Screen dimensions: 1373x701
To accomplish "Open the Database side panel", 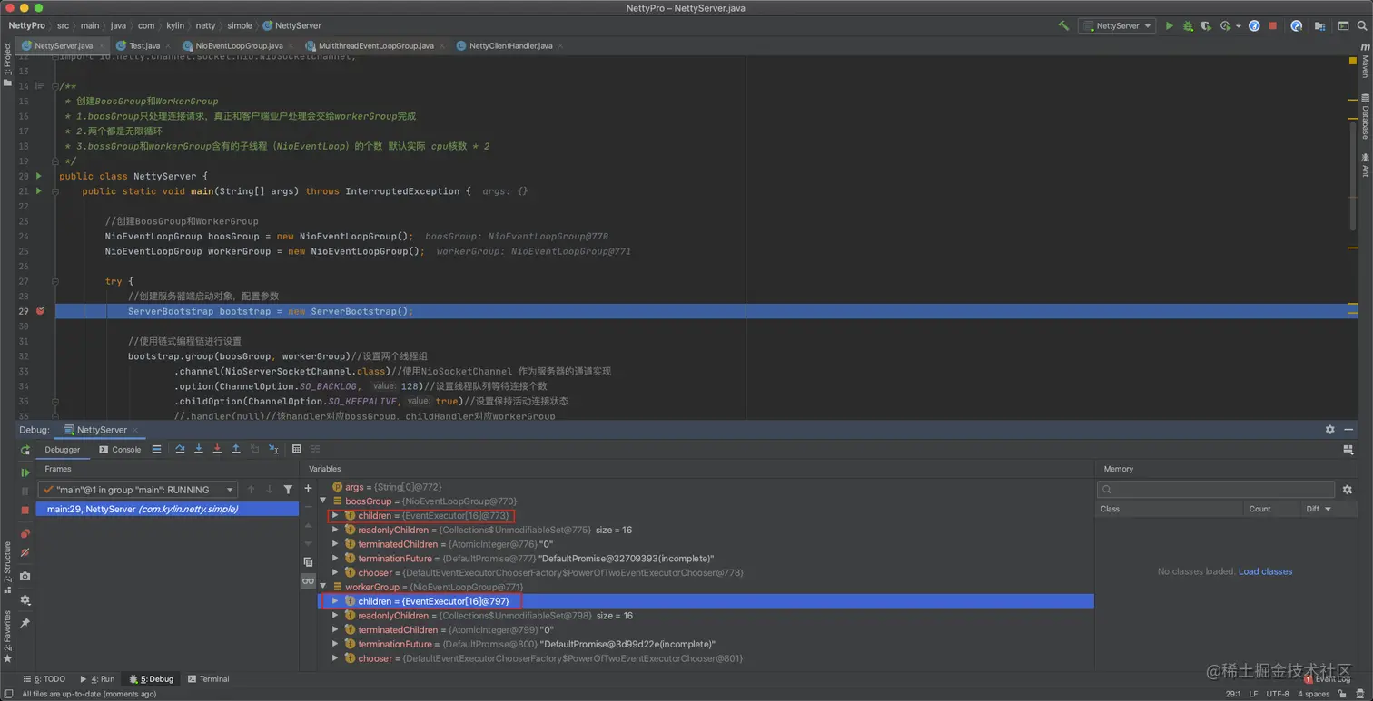I will tap(1365, 114).
